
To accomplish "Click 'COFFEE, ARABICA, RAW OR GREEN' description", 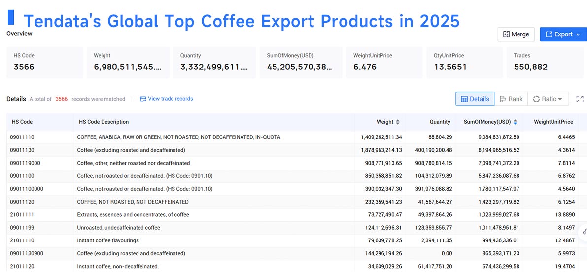I will click(x=178, y=137).
